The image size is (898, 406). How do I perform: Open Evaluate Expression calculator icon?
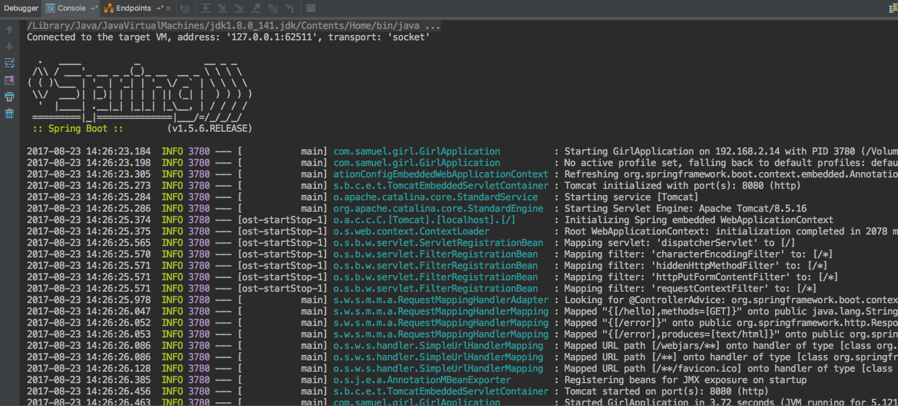(310, 8)
